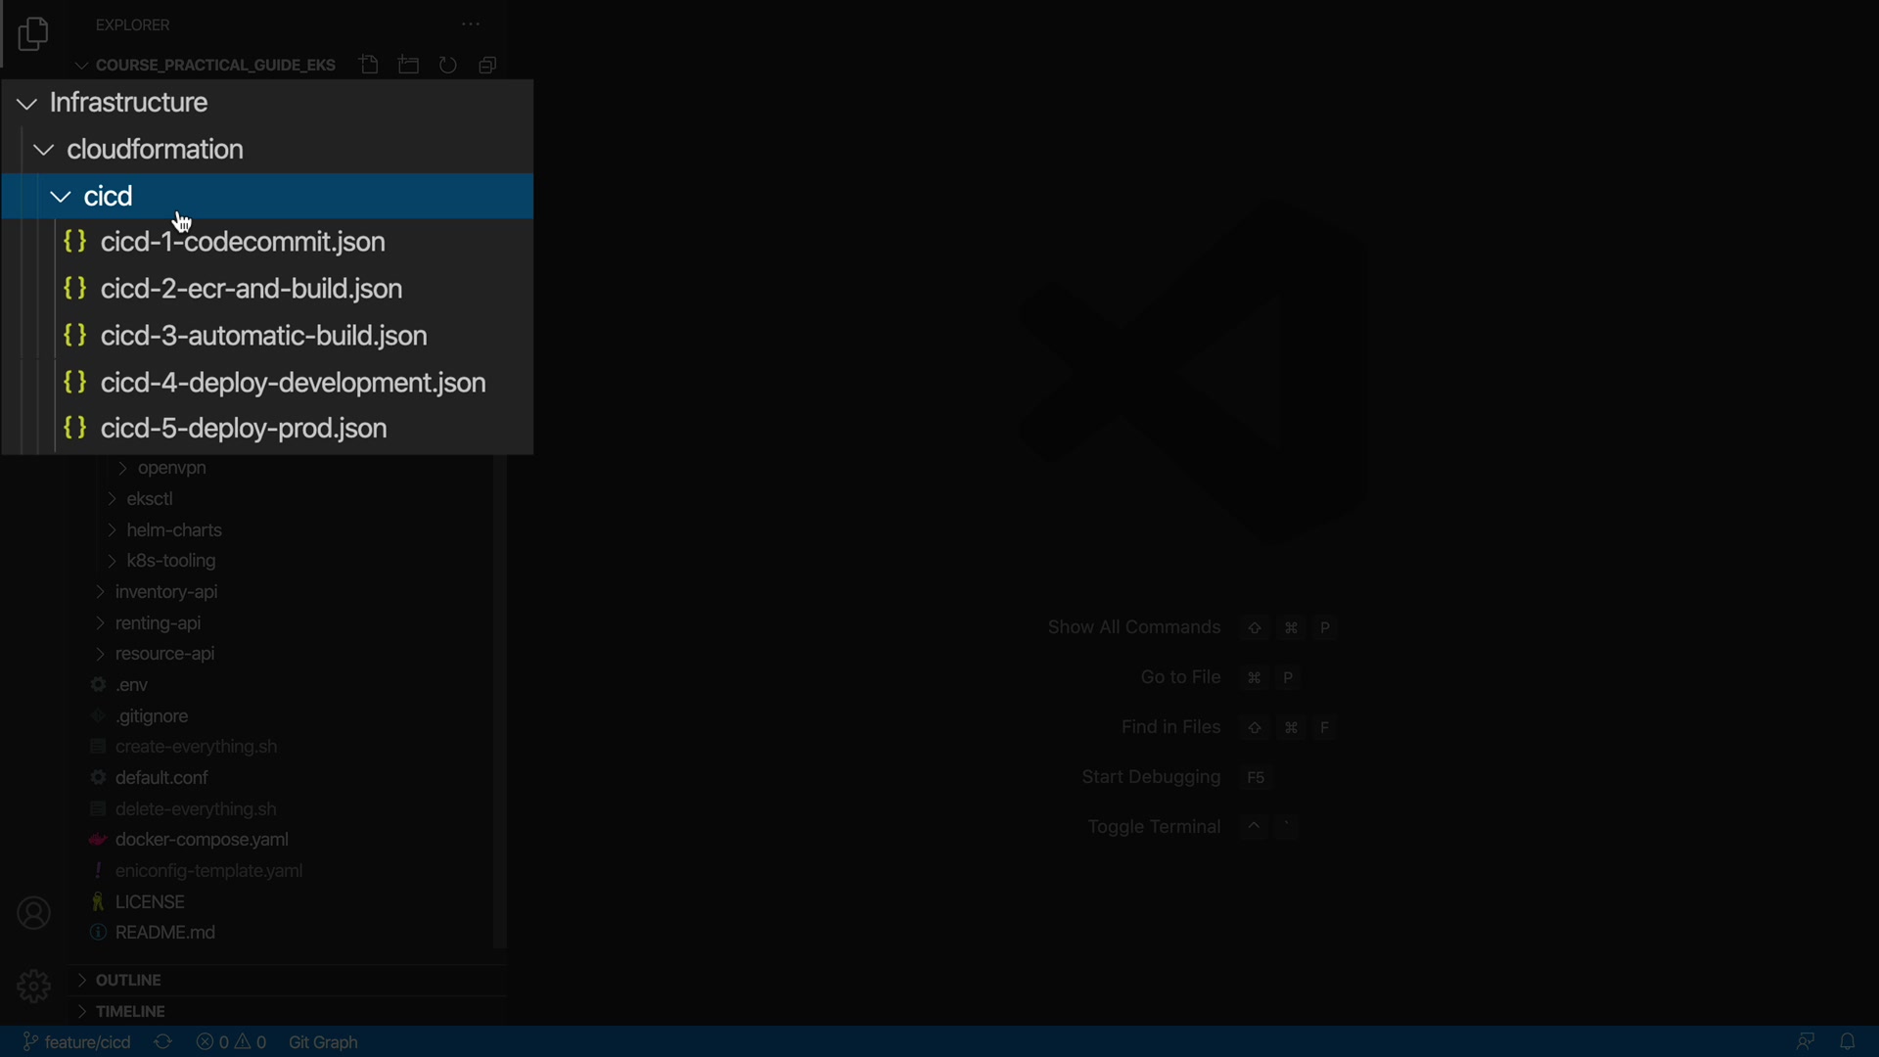
Task: Click the notifications bell in status bar
Action: click(1848, 1041)
